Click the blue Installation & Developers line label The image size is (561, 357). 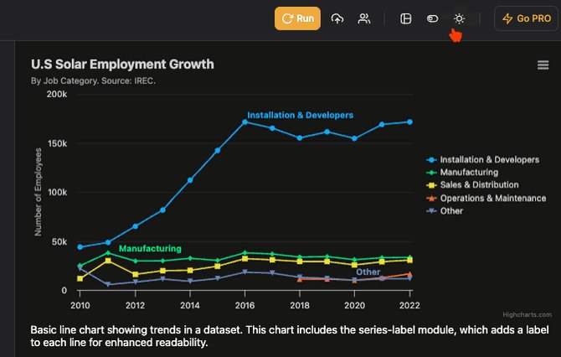301,116
